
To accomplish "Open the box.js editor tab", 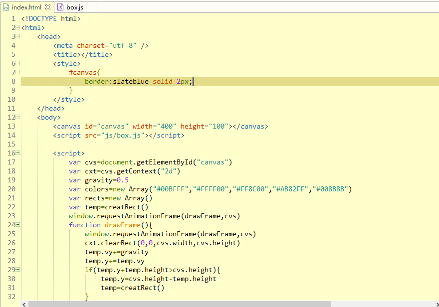I will click(x=75, y=7).
